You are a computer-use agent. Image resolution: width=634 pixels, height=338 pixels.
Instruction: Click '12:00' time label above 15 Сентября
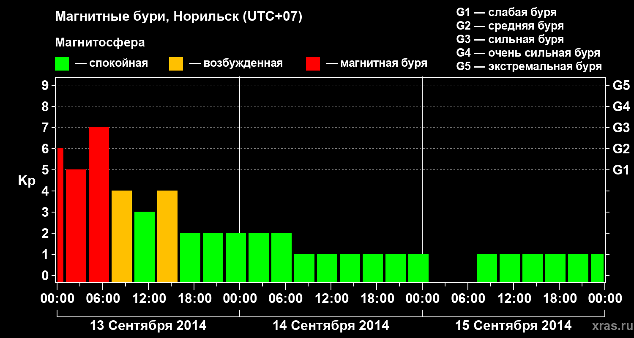pyautogui.click(x=514, y=298)
